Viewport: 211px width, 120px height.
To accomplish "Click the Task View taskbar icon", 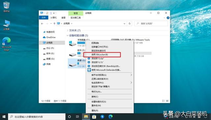I will tap(77, 117).
